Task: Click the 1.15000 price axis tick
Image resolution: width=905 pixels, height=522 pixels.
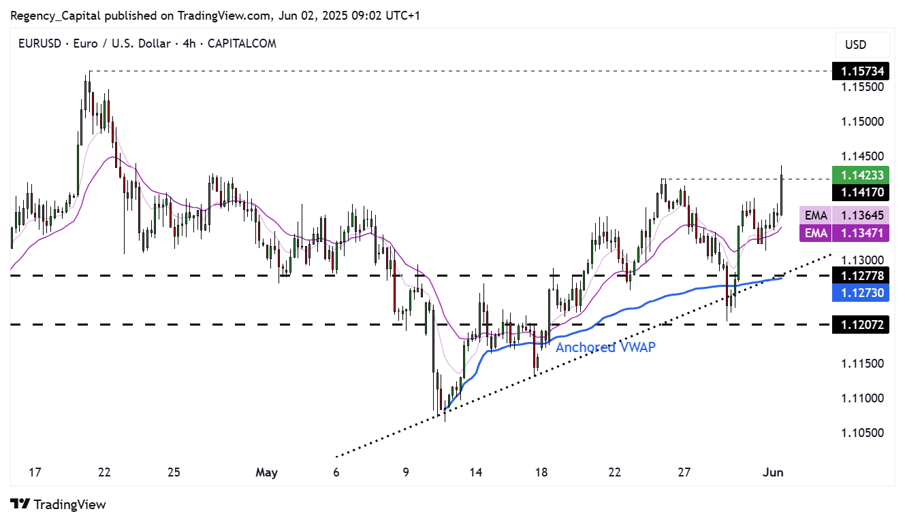Action: 862,122
